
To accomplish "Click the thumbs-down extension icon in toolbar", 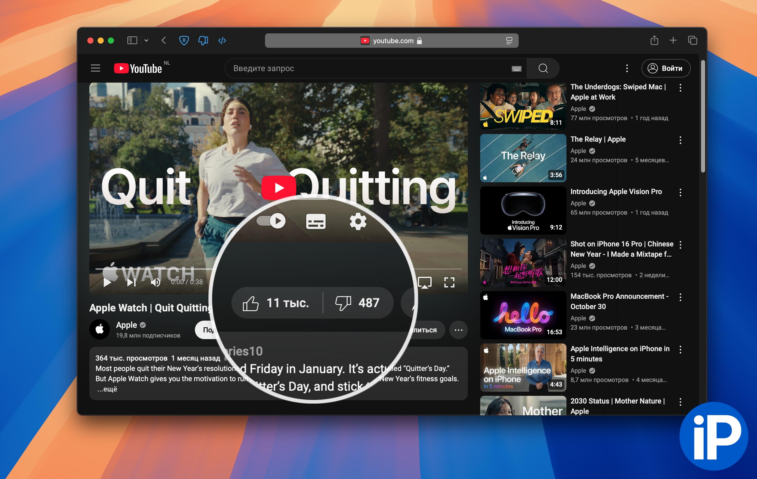I will 203,41.
